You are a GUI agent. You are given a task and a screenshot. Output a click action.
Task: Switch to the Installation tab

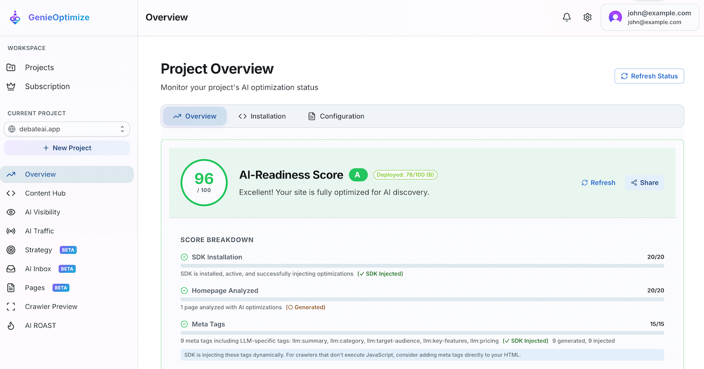262,116
